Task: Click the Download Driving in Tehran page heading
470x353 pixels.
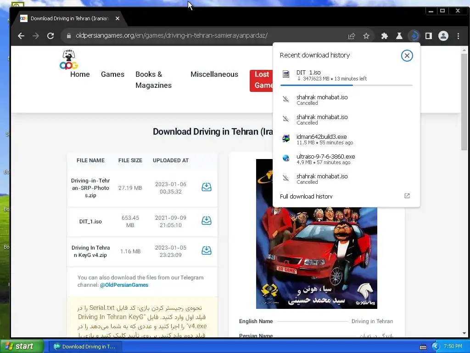Action: pos(213,131)
